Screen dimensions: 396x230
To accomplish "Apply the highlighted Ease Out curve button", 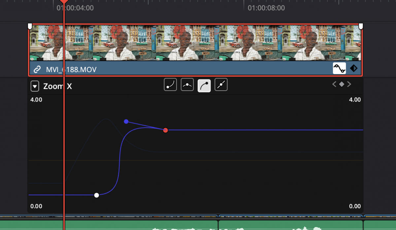I will pyautogui.click(x=204, y=85).
